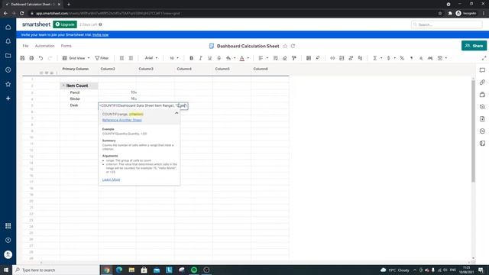
Task: Refresh the sheet next to title
Action: [293, 46]
